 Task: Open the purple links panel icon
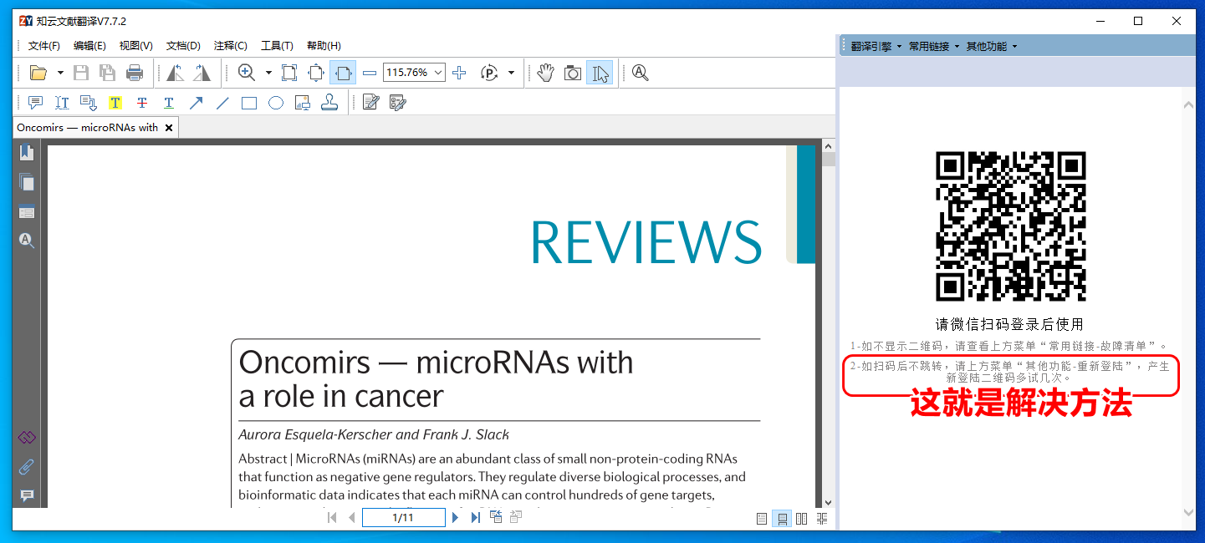click(27, 437)
